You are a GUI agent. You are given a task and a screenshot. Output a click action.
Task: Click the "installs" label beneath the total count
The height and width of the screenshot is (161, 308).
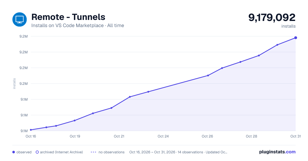(x=288, y=26)
